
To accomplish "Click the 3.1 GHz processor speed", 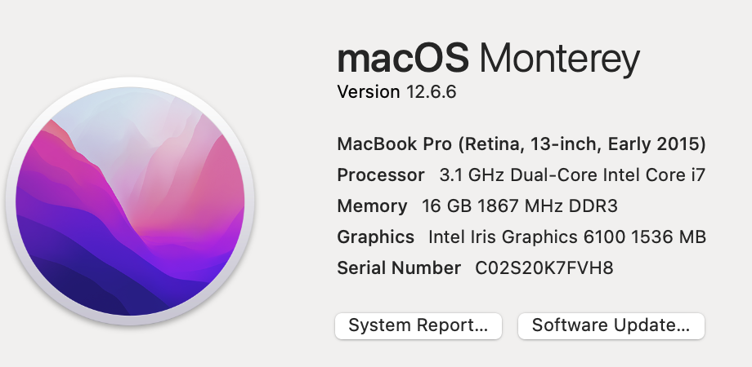I will 472,175.
